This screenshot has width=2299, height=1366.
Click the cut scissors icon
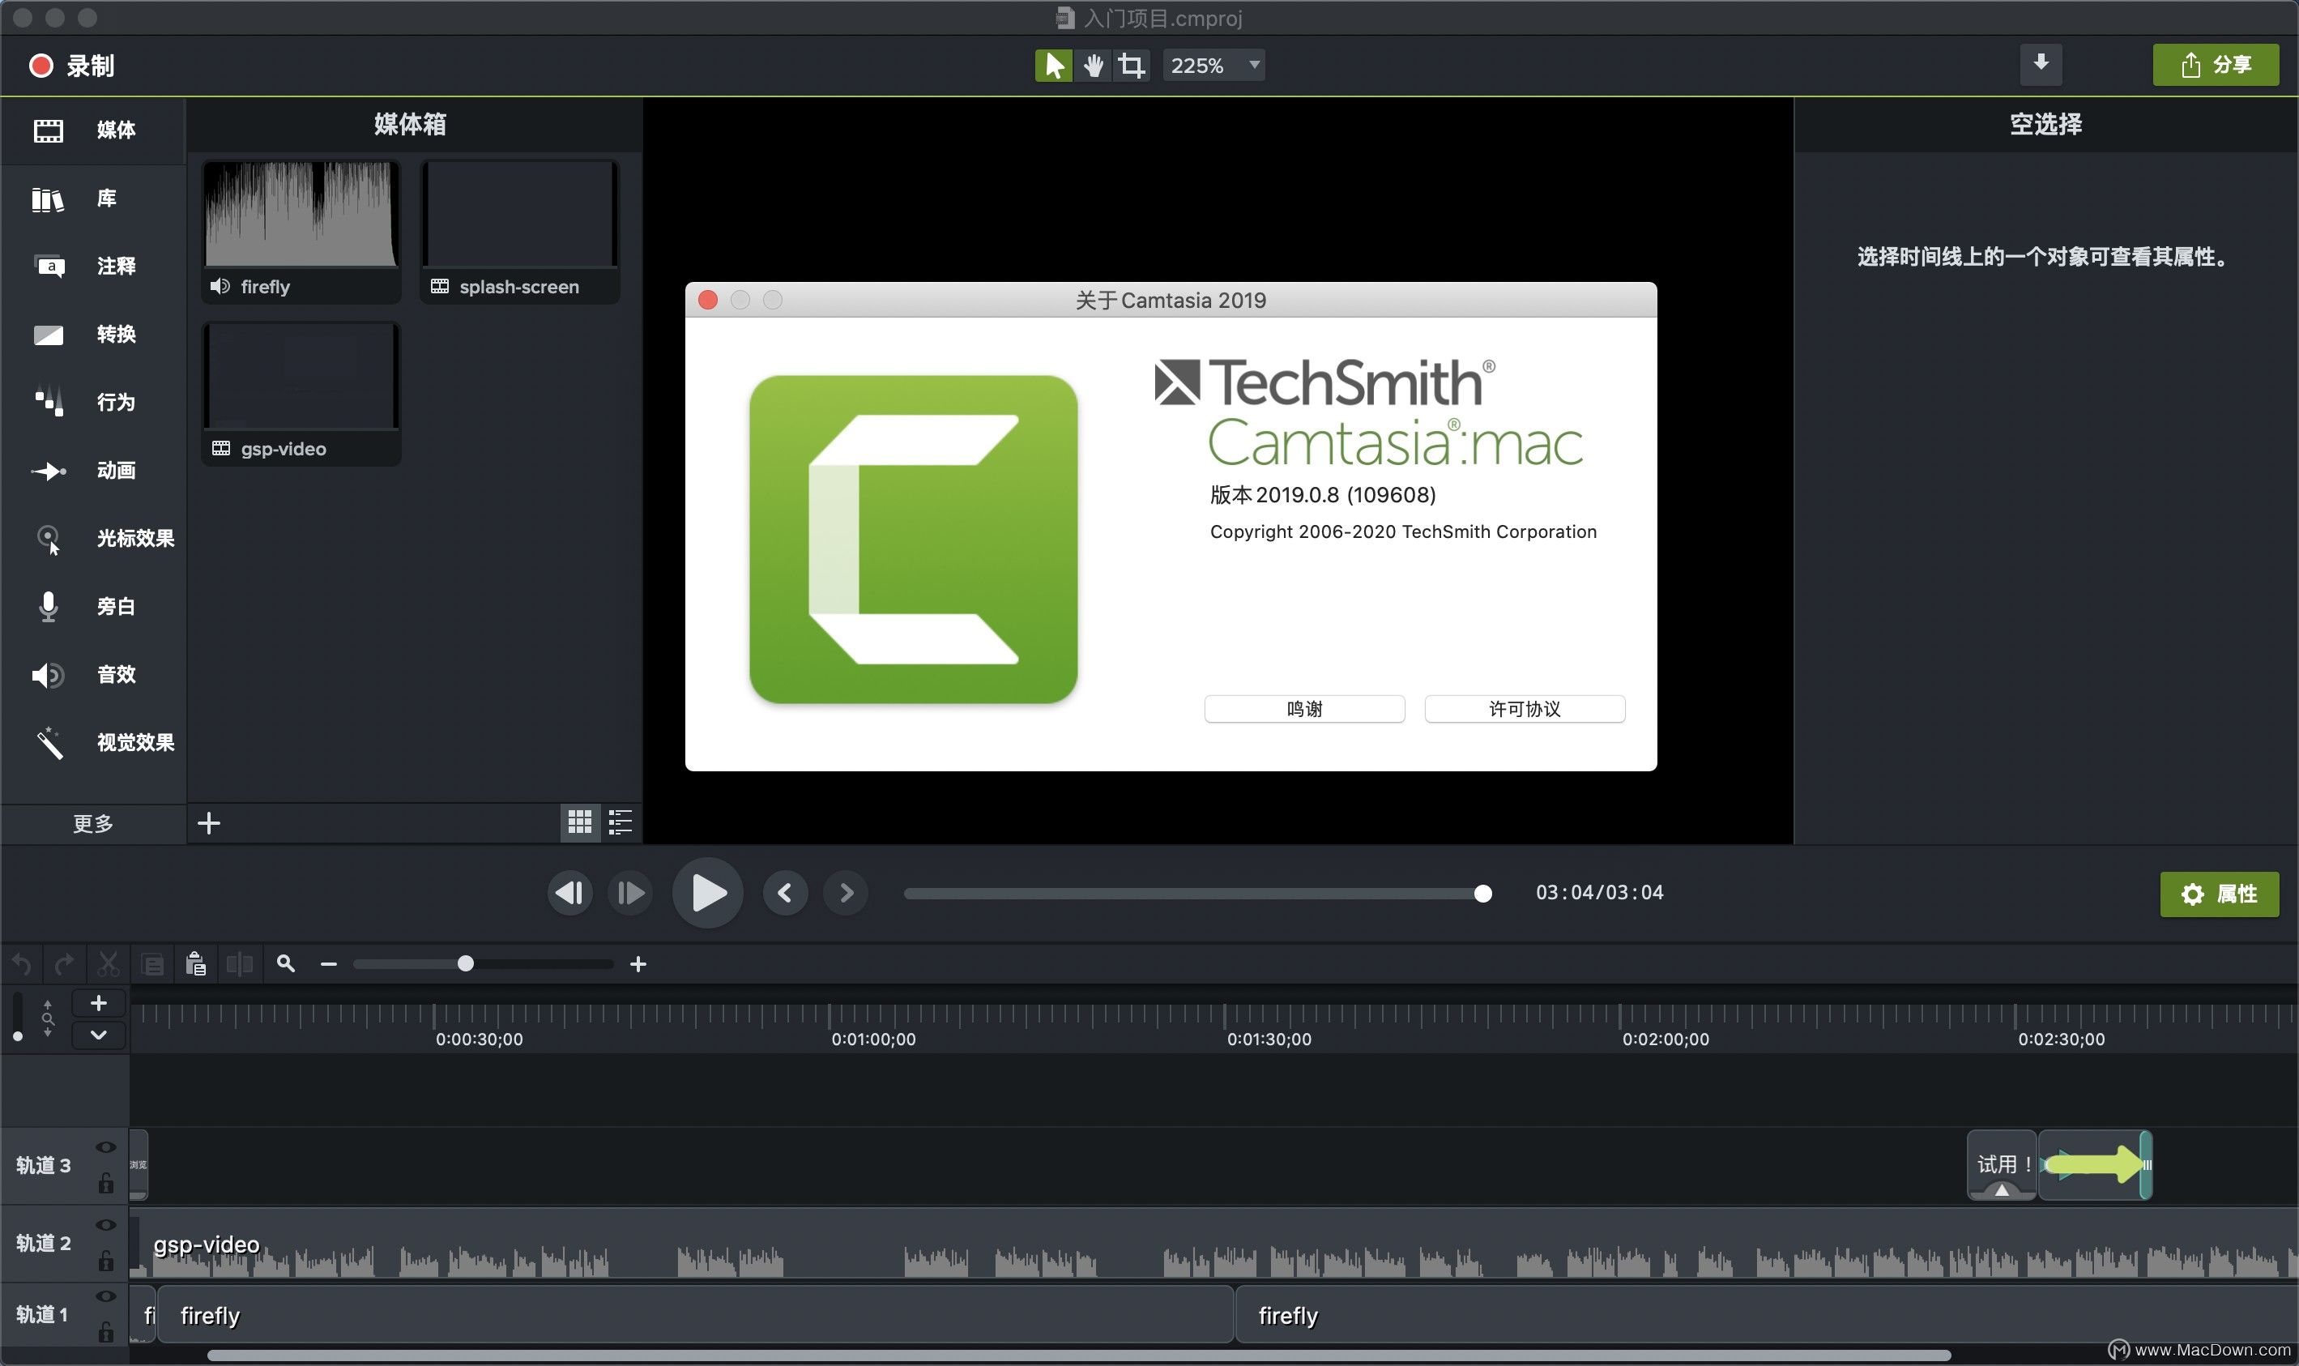108,964
